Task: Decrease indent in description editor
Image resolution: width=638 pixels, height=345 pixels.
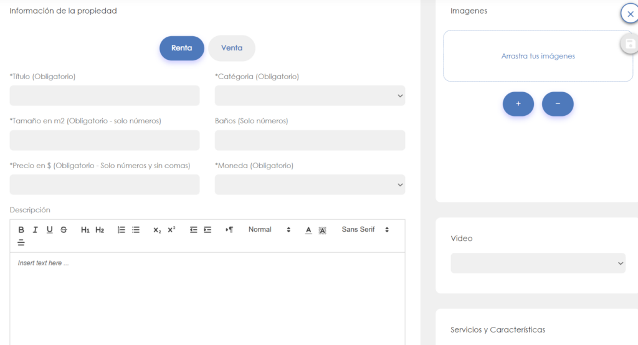Action: [x=193, y=230]
